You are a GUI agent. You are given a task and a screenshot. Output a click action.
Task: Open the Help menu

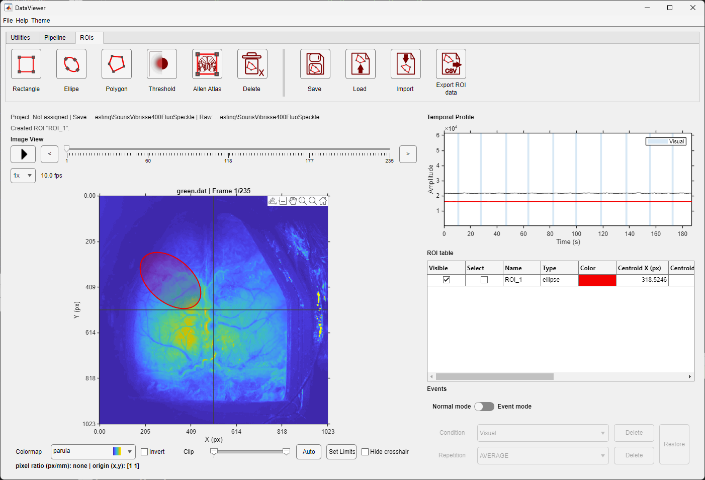pos(22,21)
